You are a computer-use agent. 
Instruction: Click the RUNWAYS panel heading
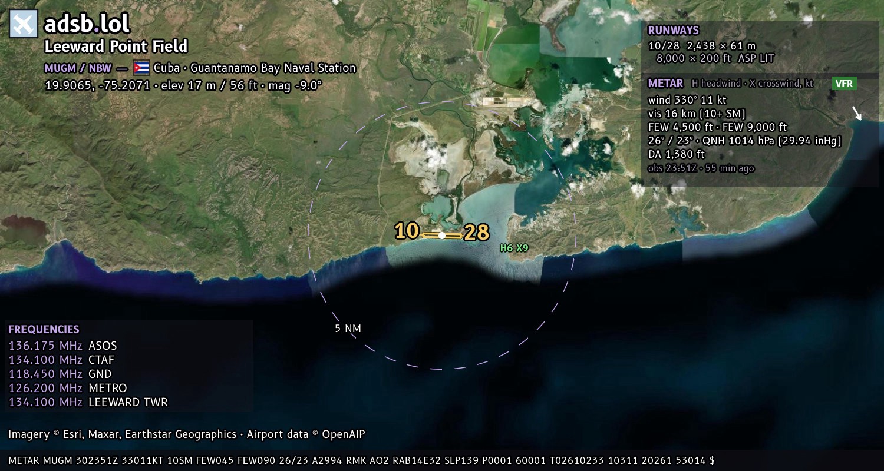(x=673, y=31)
